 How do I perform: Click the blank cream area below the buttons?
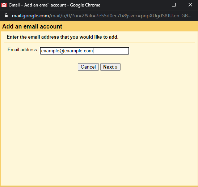99,126
